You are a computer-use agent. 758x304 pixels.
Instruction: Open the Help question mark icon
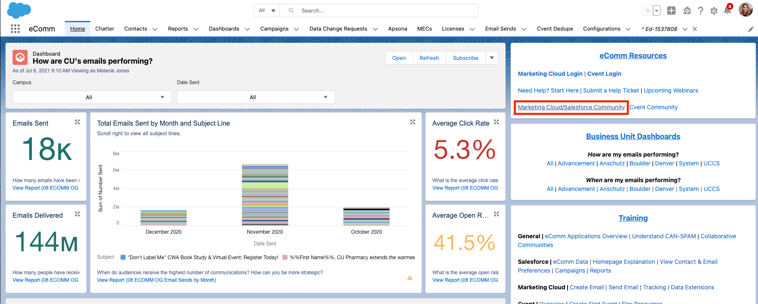click(x=701, y=10)
